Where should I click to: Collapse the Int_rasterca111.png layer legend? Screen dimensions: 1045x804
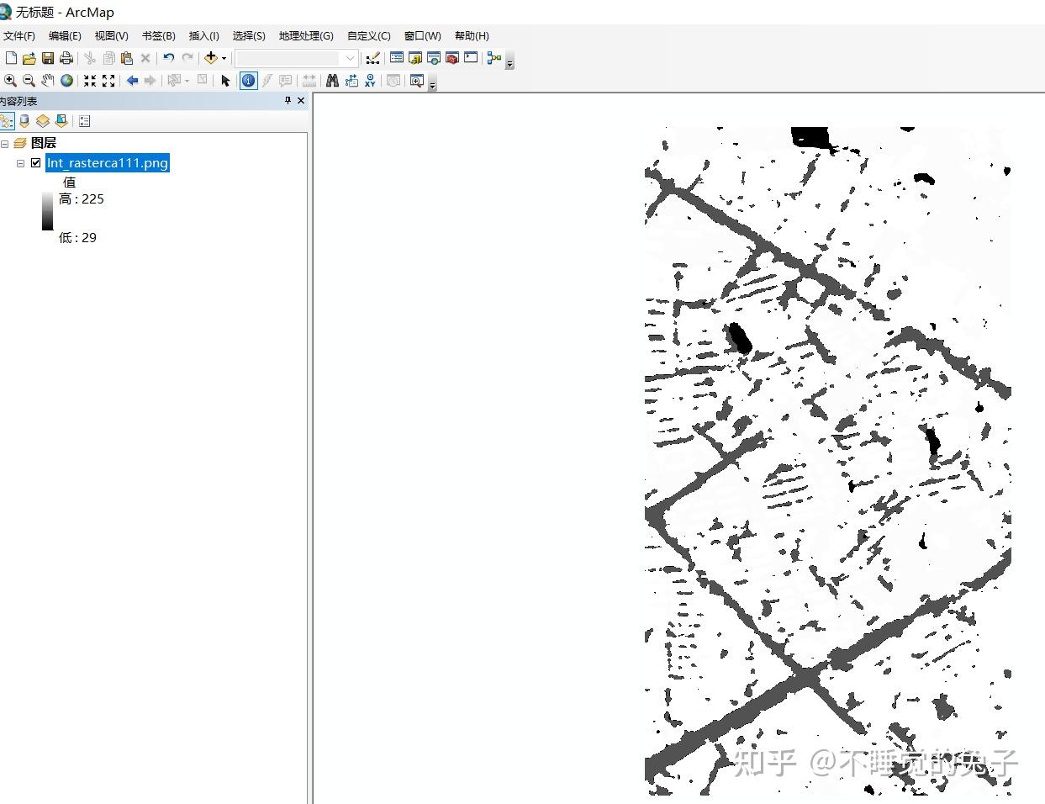(x=21, y=163)
